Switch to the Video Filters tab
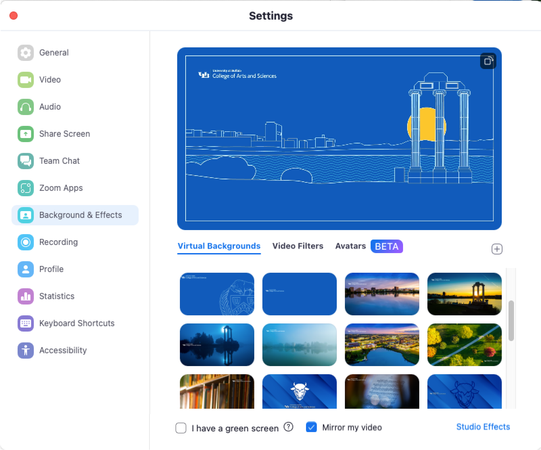The height and width of the screenshot is (450, 541). [x=298, y=246]
